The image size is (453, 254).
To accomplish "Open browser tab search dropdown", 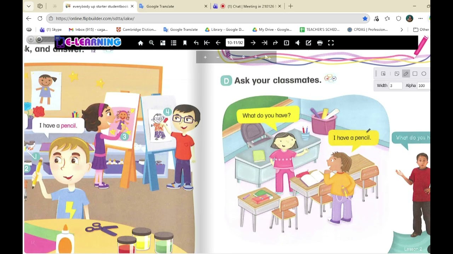I will [29, 6].
